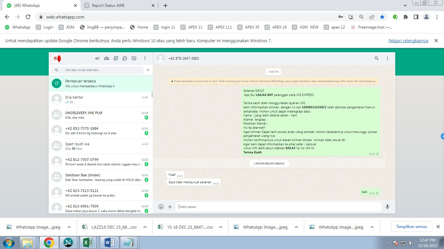Toggle the Chrome side panel
Screen dimensions: 444x249
coord(416,17)
